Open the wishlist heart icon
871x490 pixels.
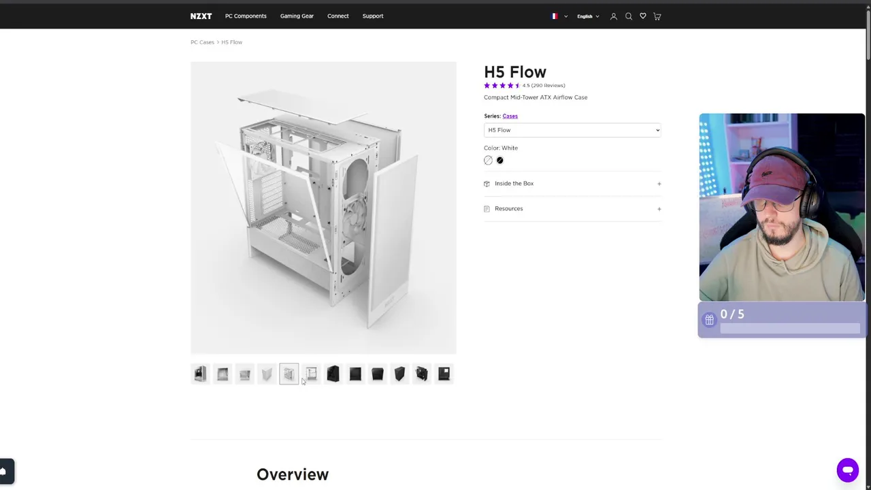point(642,16)
